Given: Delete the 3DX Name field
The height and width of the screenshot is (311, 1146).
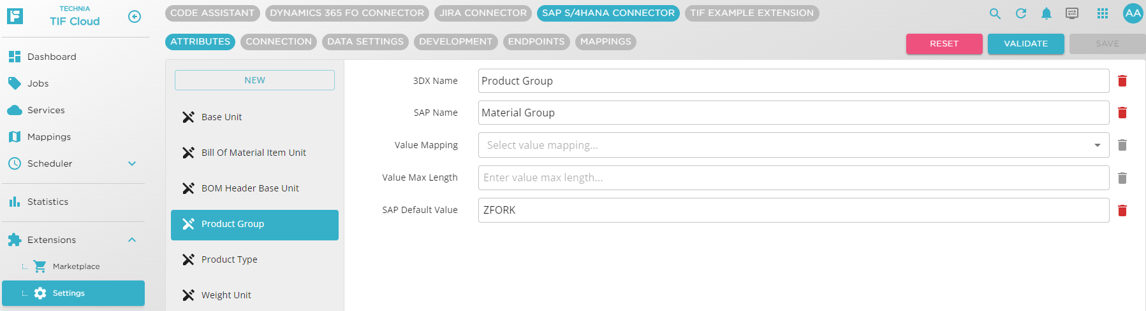Looking at the screenshot, I should pyautogui.click(x=1122, y=81).
